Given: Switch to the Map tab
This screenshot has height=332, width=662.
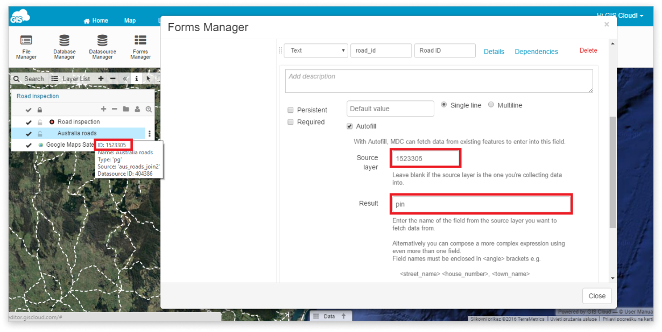Looking at the screenshot, I should (x=130, y=20).
